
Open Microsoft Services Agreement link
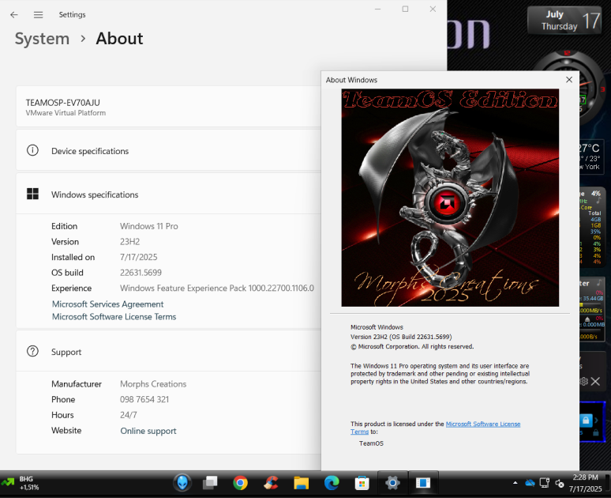click(x=108, y=304)
